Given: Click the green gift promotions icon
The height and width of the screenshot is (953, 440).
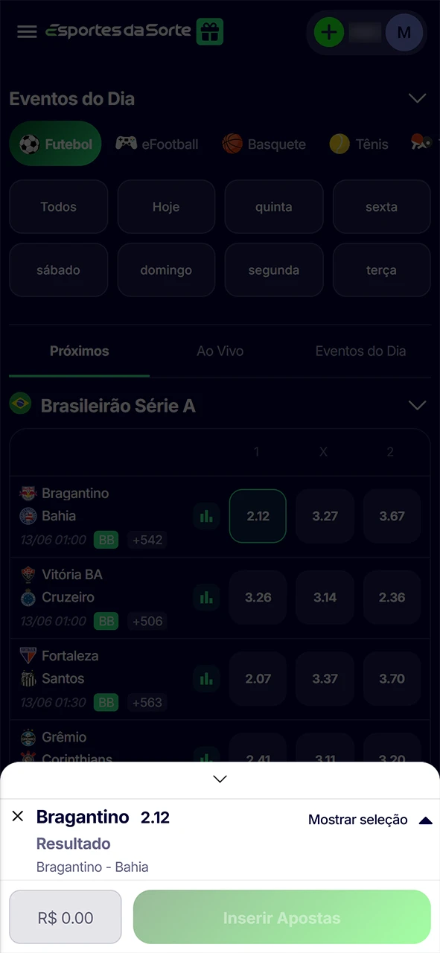Looking at the screenshot, I should click(x=209, y=32).
